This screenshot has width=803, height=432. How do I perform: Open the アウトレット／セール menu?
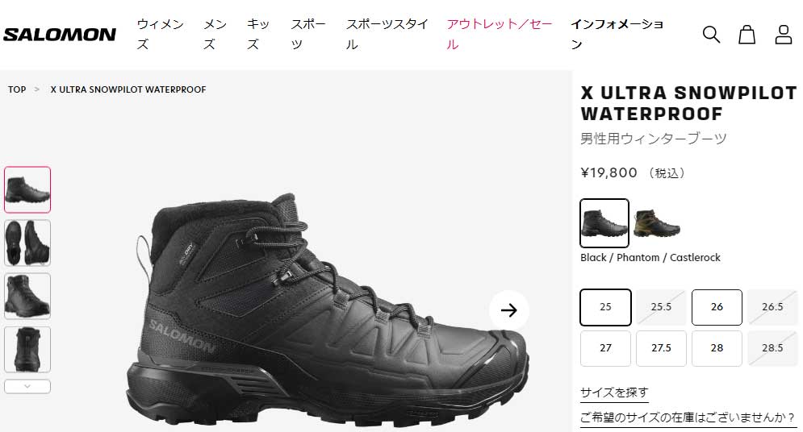pyautogui.click(x=500, y=34)
